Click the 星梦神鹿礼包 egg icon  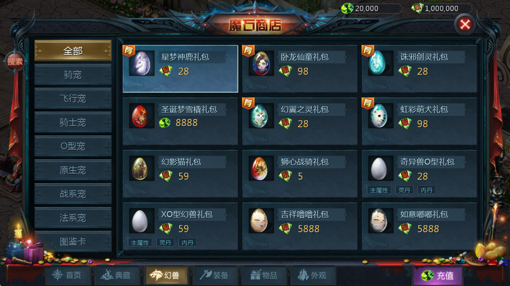[x=142, y=63]
